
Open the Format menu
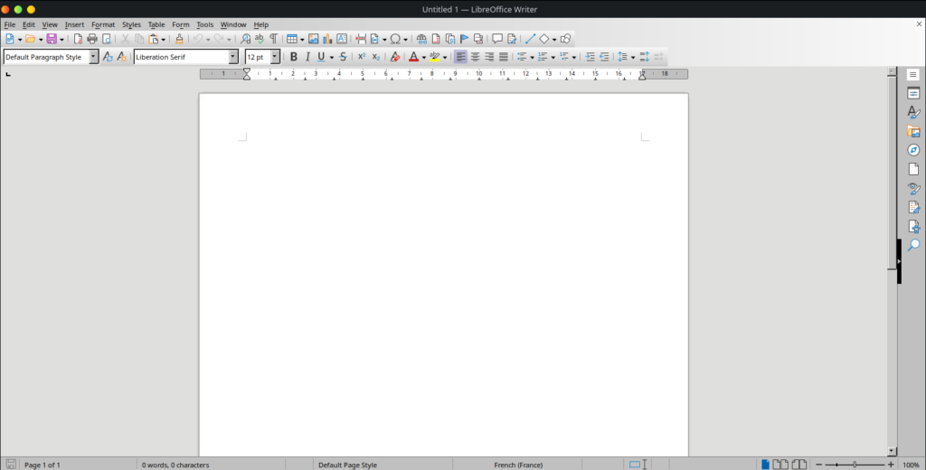(x=103, y=24)
